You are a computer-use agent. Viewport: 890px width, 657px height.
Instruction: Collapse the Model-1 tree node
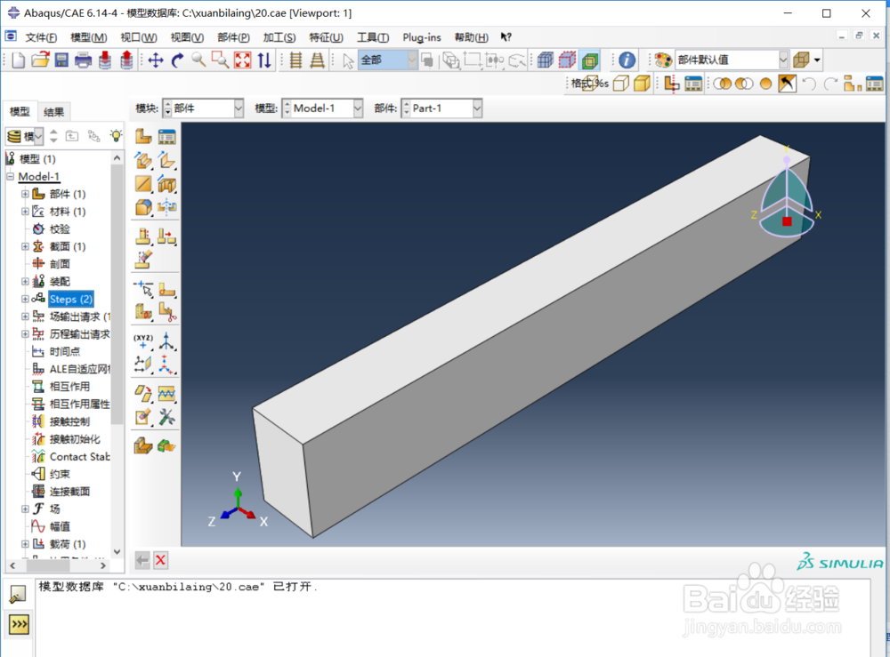click(x=10, y=176)
